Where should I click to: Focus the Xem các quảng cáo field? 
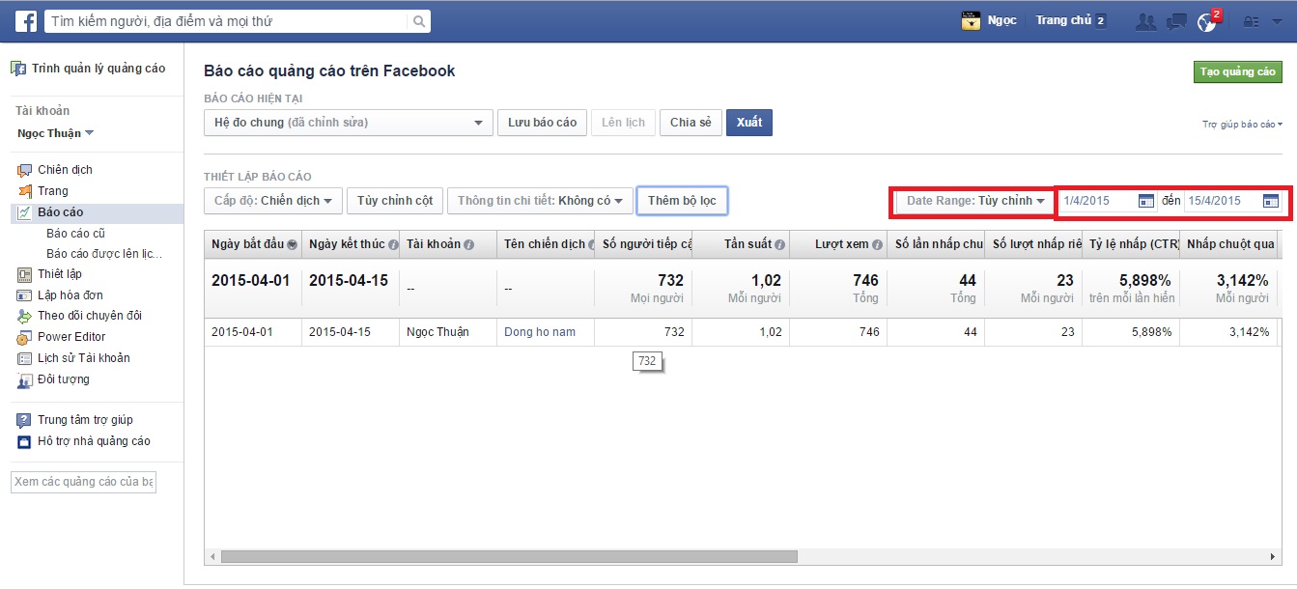83,482
